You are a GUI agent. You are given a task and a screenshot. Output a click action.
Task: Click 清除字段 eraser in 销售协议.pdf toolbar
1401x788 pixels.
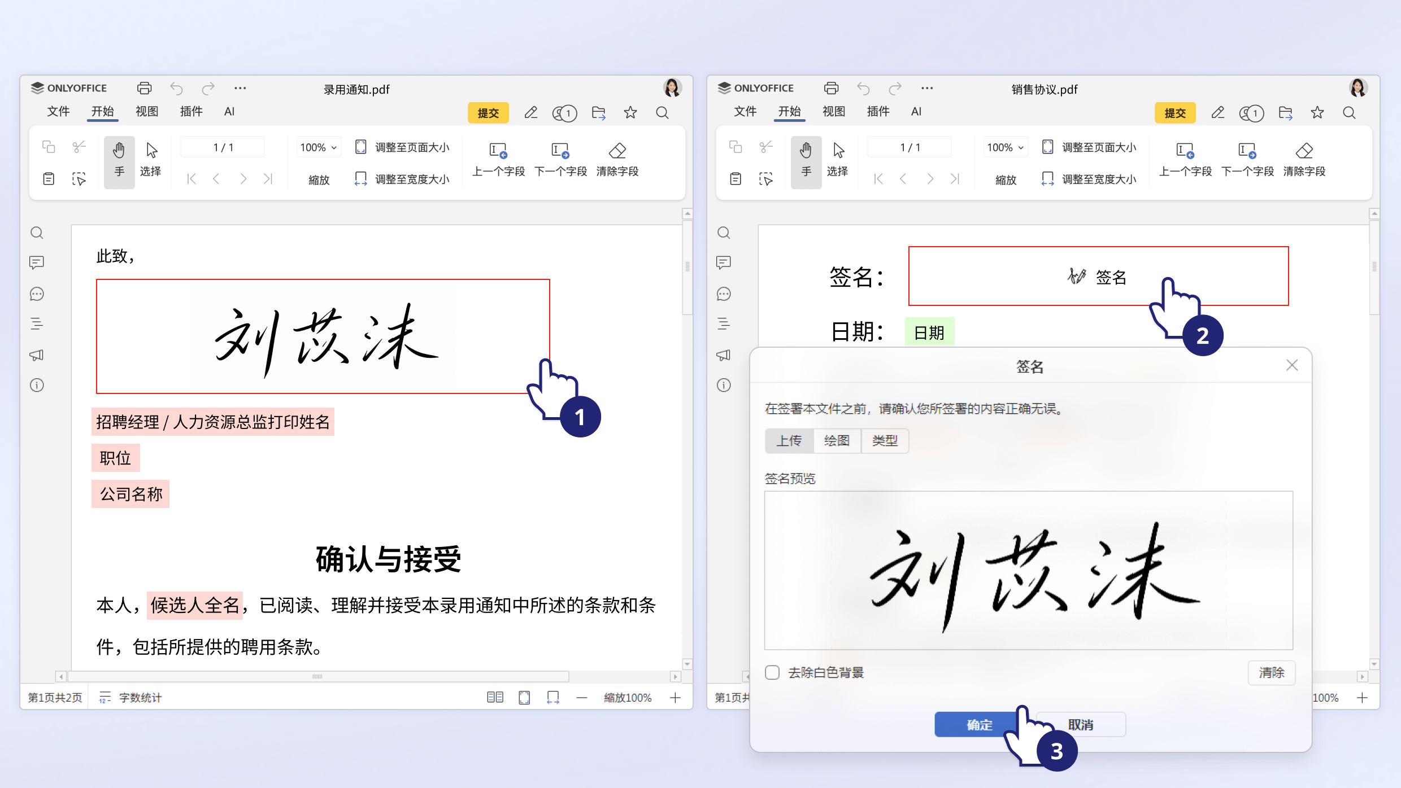tap(1304, 160)
